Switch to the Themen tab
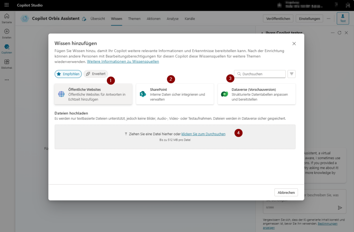 click(x=134, y=19)
